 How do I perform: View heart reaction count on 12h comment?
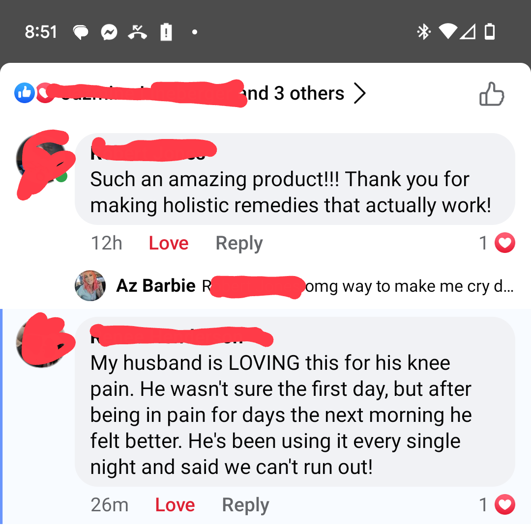497,243
